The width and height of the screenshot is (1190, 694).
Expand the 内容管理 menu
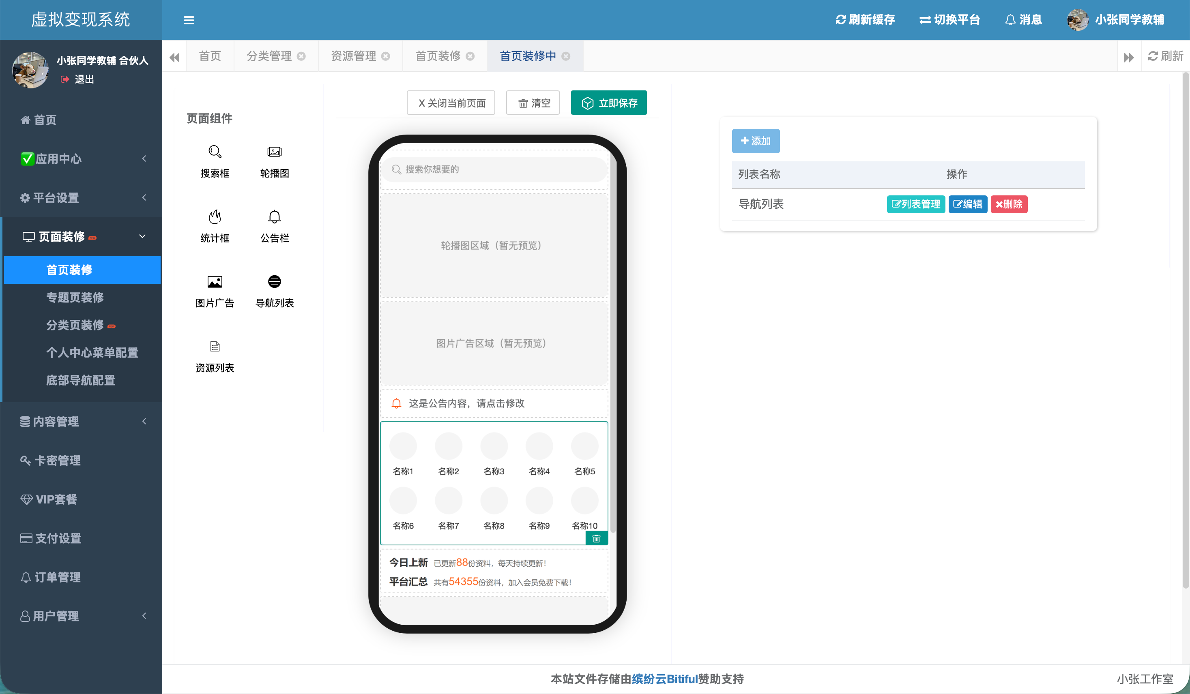coord(81,421)
